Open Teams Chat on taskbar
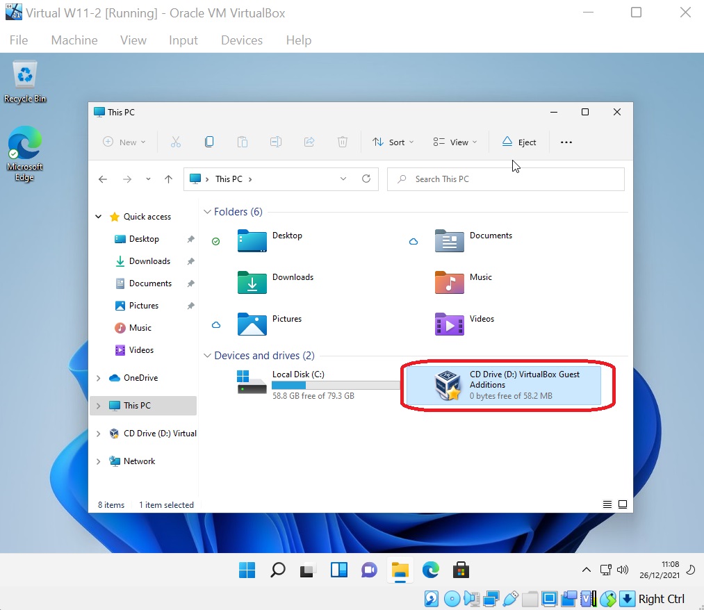 [369, 570]
